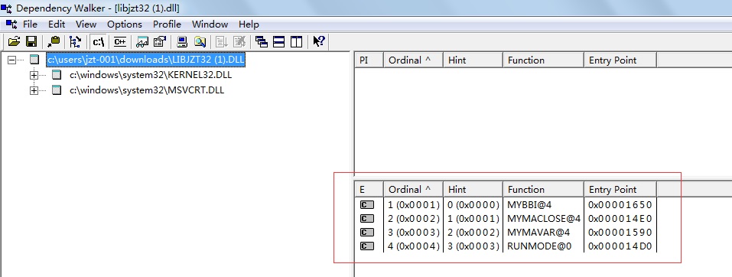Click the MSVCRT.DLL module icon

57,90
